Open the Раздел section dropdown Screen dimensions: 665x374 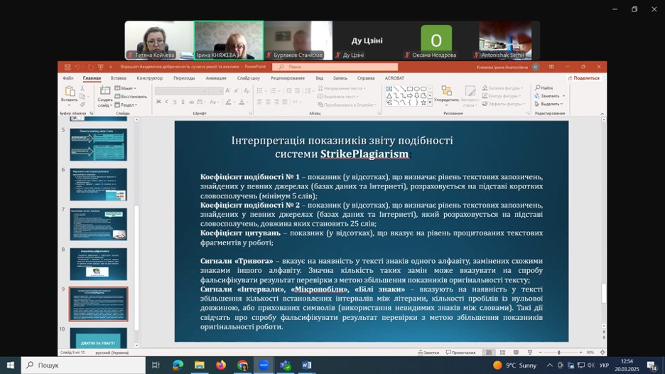click(126, 105)
